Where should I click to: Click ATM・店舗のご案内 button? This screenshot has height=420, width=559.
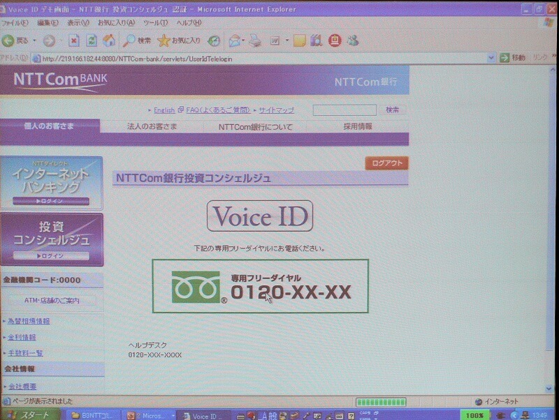point(52,301)
